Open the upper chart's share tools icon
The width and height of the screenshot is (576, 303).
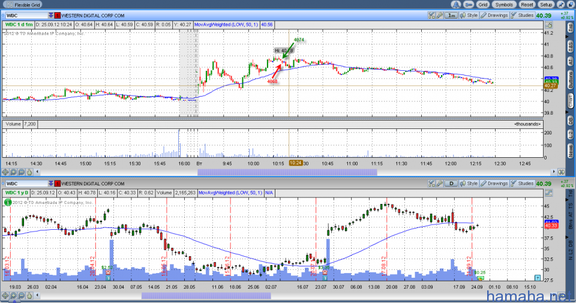coord(431,16)
